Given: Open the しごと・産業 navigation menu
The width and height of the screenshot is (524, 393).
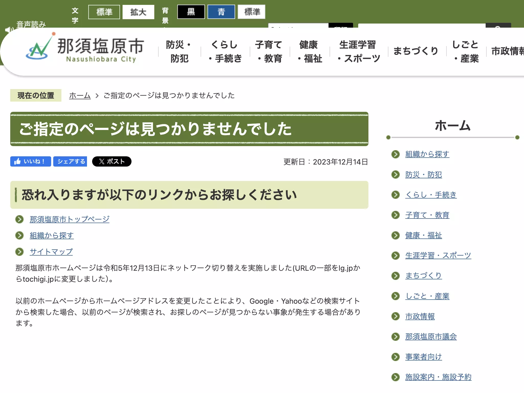Looking at the screenshot, I should (466, 51).
